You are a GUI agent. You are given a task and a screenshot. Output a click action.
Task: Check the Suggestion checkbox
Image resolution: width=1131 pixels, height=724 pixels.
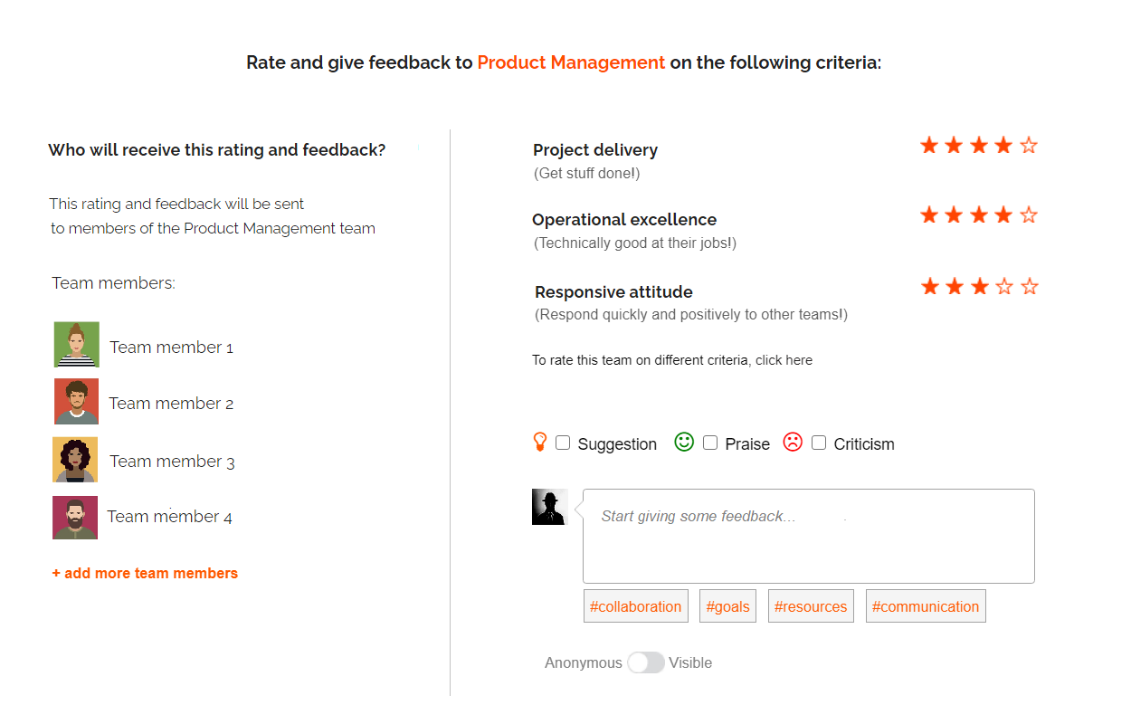tap(563, 443)
